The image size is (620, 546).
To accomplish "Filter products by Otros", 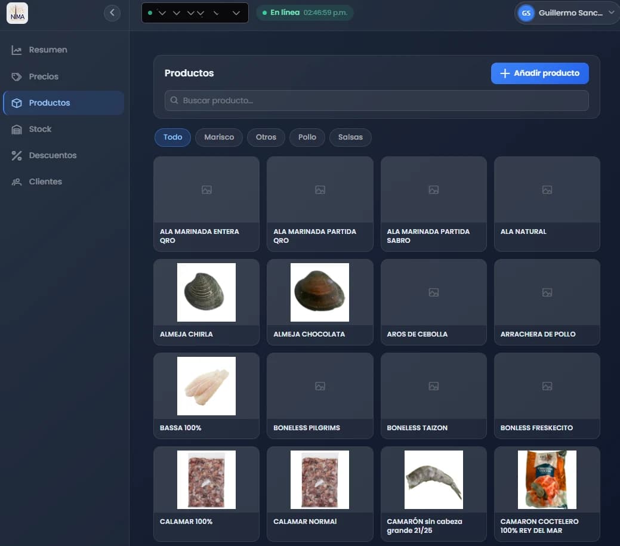I will point(266,137).
